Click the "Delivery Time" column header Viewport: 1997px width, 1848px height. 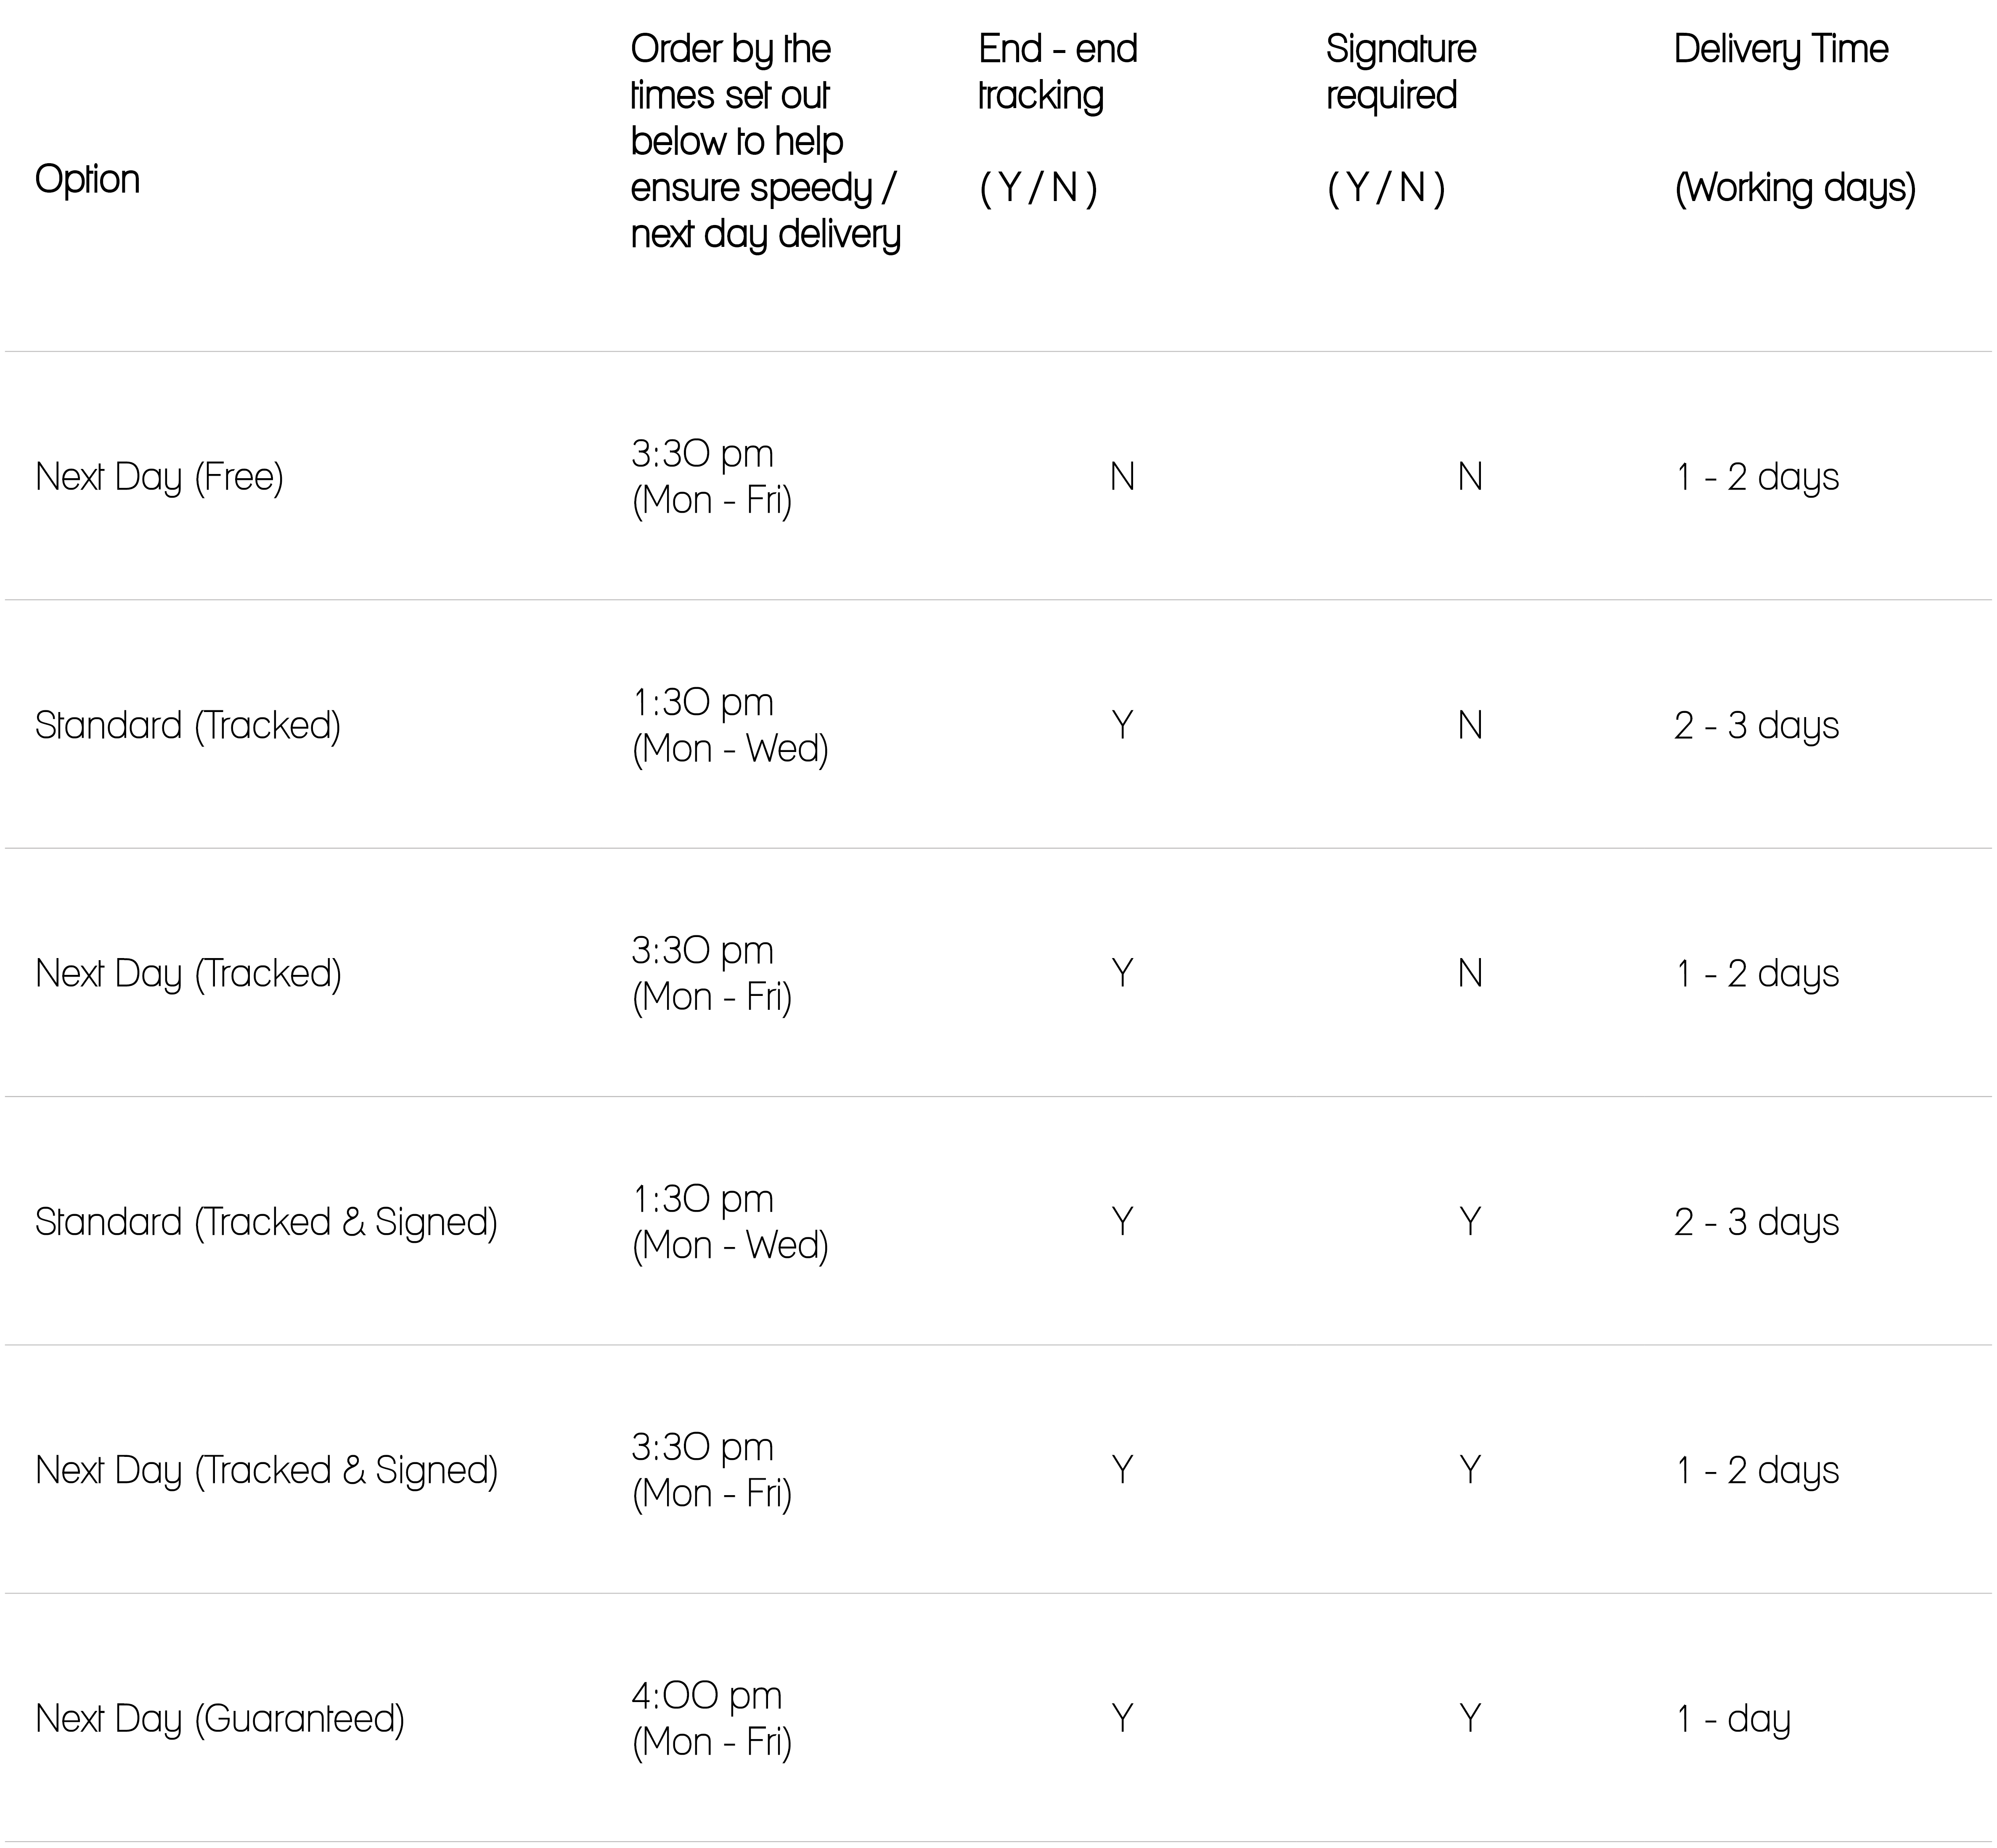(1780, 49)
